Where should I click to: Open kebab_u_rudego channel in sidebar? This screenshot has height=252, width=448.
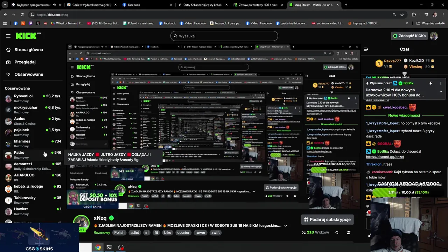[33, 189]
